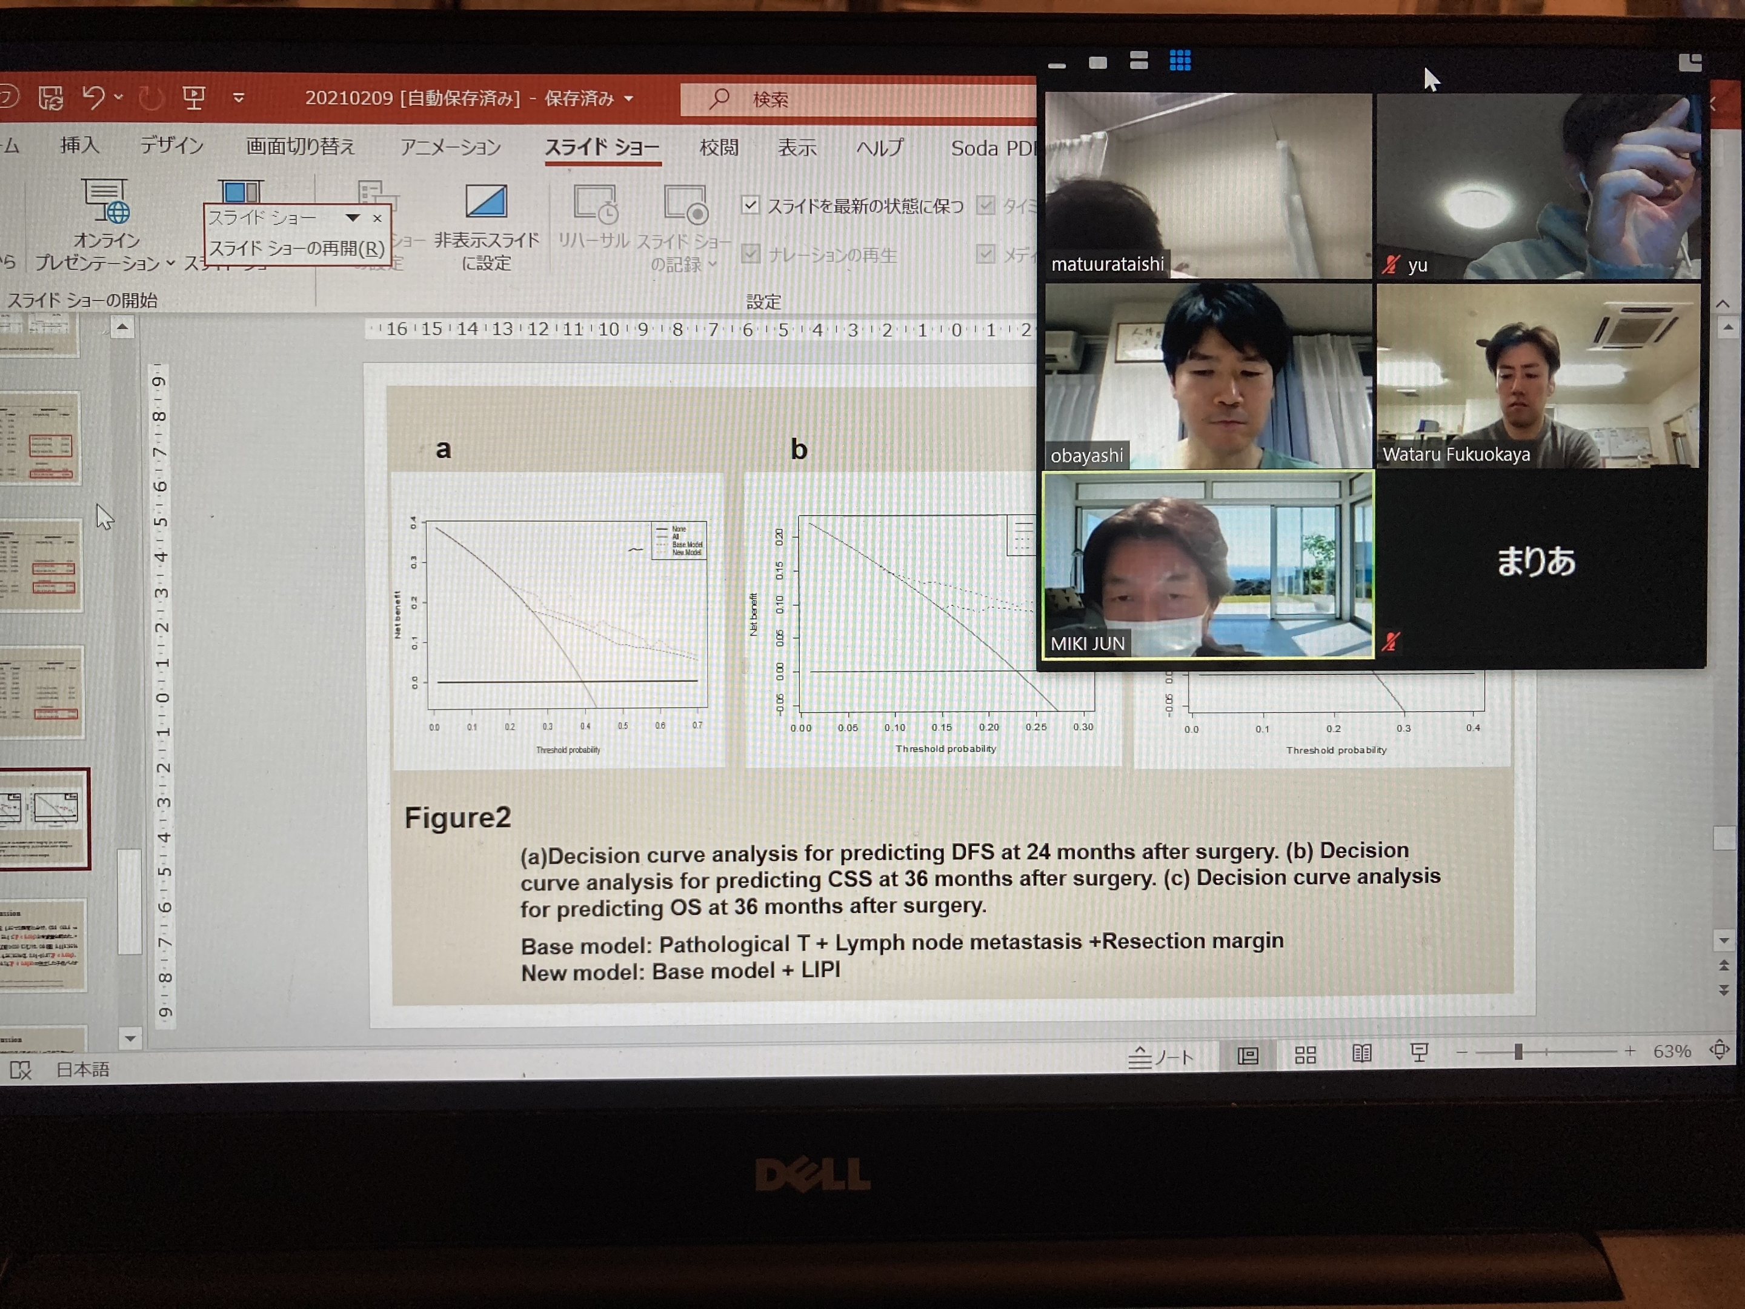Viewport: 1745px width, 1309px height.
Task: Toggle the タイミング checkbox
Action: click(x=985, y=205)
